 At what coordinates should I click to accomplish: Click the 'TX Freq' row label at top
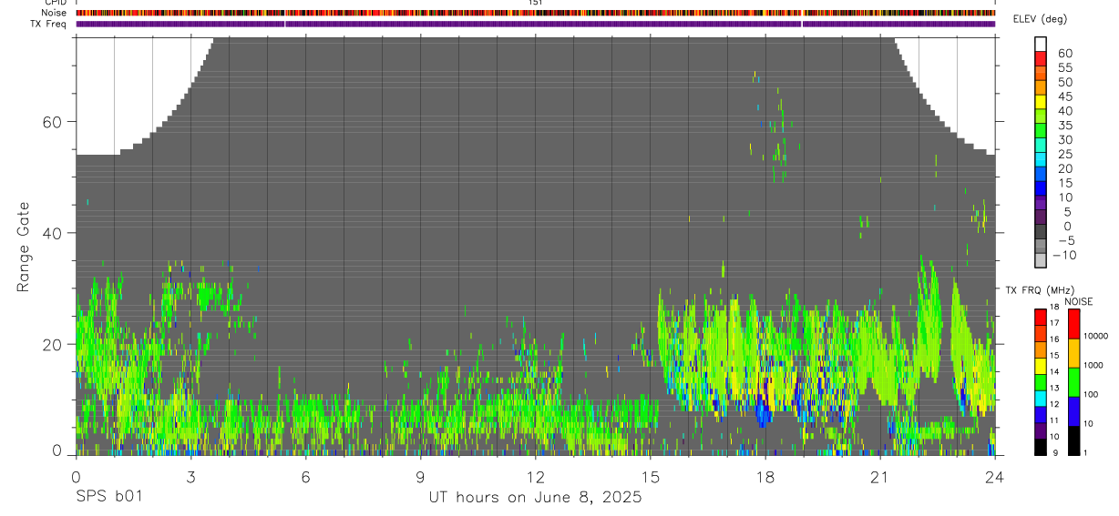pos(50,23)
